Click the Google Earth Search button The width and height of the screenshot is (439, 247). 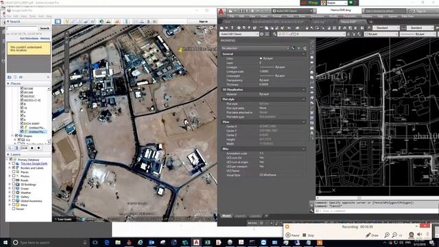coord(45,28)
